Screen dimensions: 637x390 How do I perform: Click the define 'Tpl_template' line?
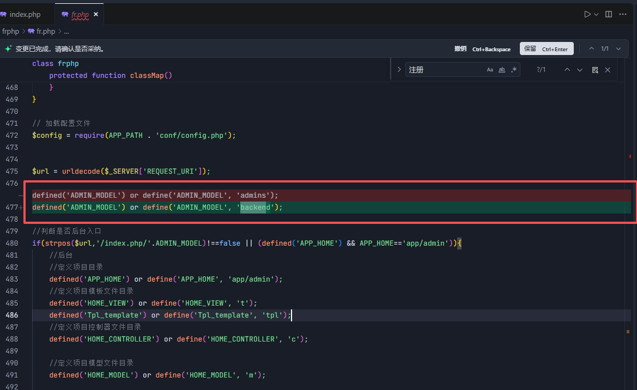[170, 315]
